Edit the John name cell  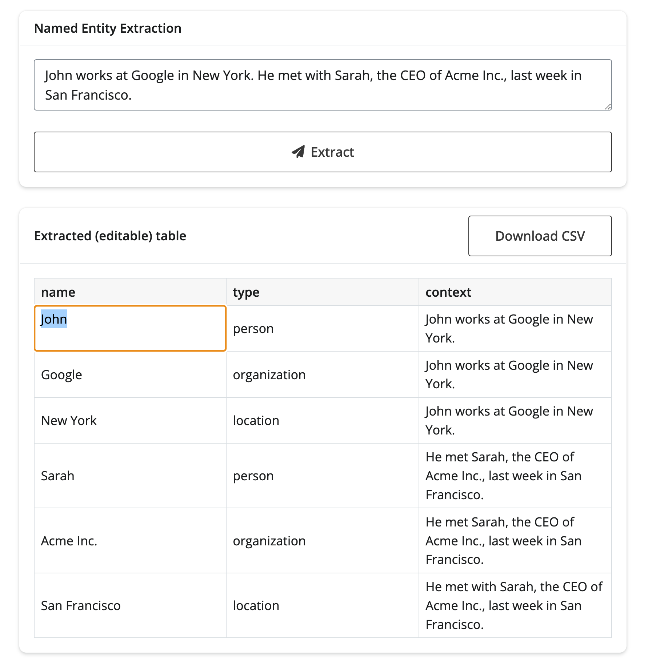click(x=130, y=328)
